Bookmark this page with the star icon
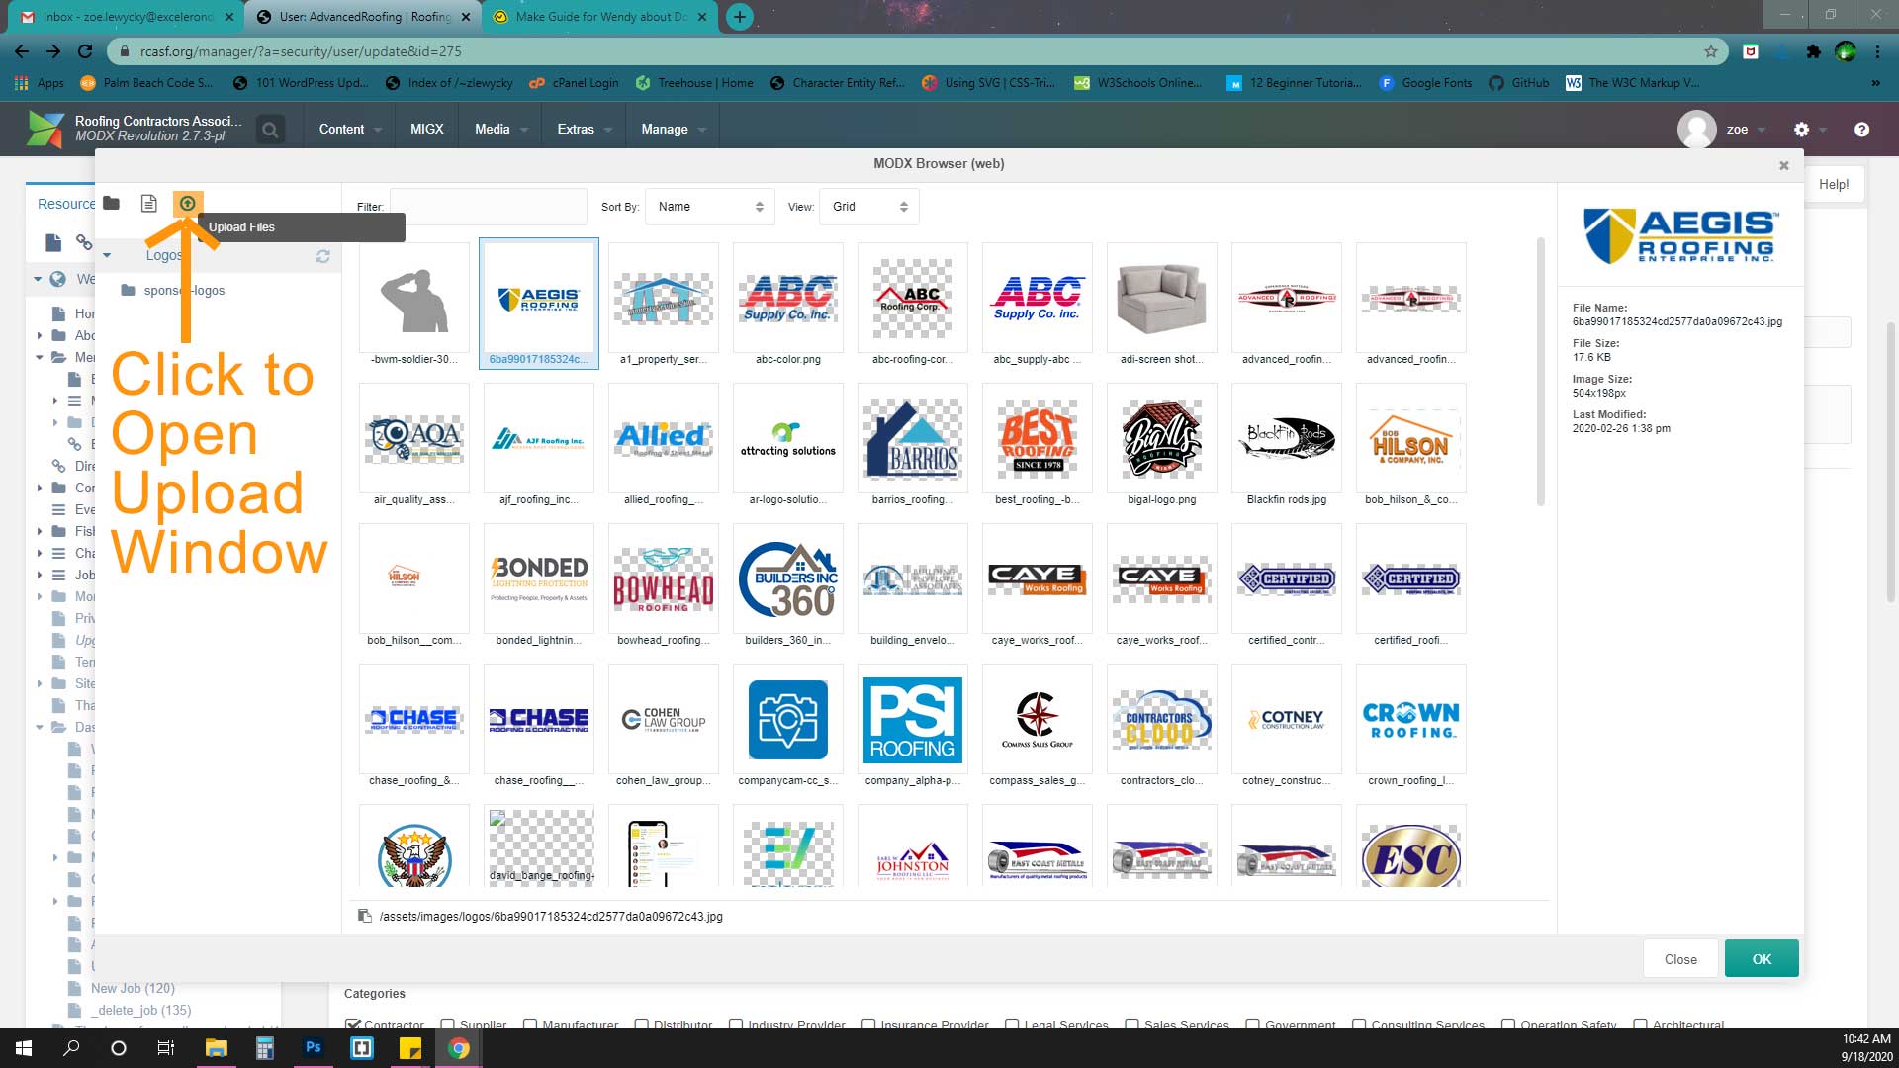The width and height of the screenshot is (1899, 1068). (x=1711, y=51)
